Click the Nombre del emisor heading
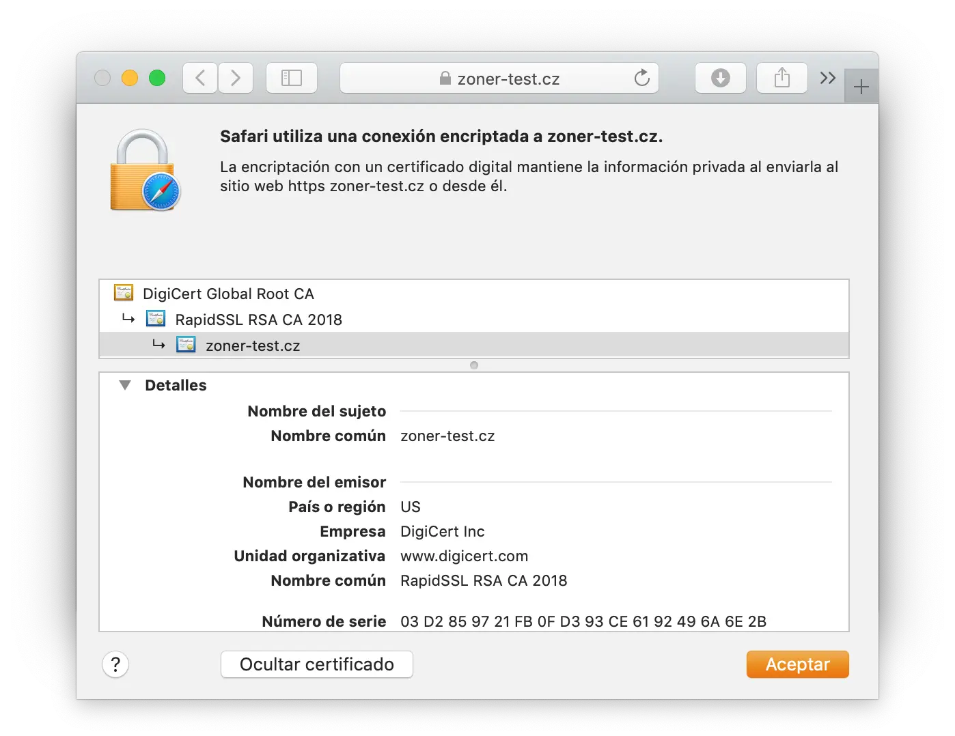The image size is (955, 736). 314,483
